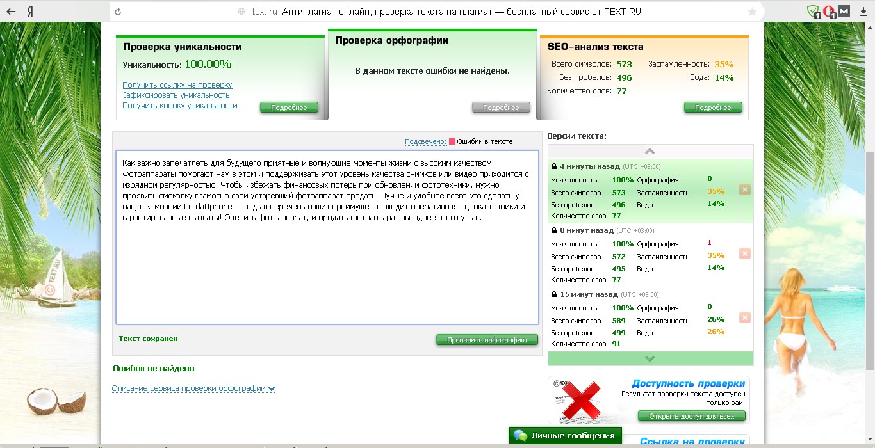
Task: Click the 'Текст сохранен' status text
Action: [x=149, y=339]
